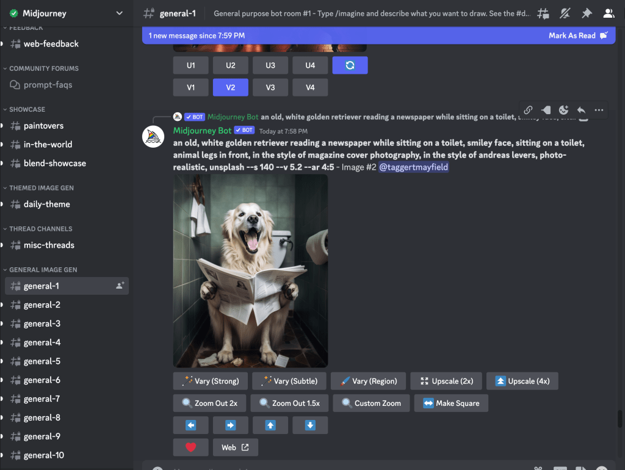Toggle the member list icon
This screenshot has width=625, height=470.
(609, 13)
